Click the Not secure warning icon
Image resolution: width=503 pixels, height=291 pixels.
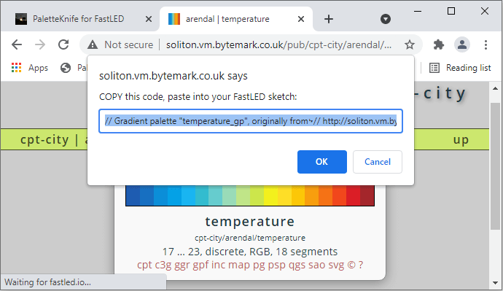(x=93, y=44)
